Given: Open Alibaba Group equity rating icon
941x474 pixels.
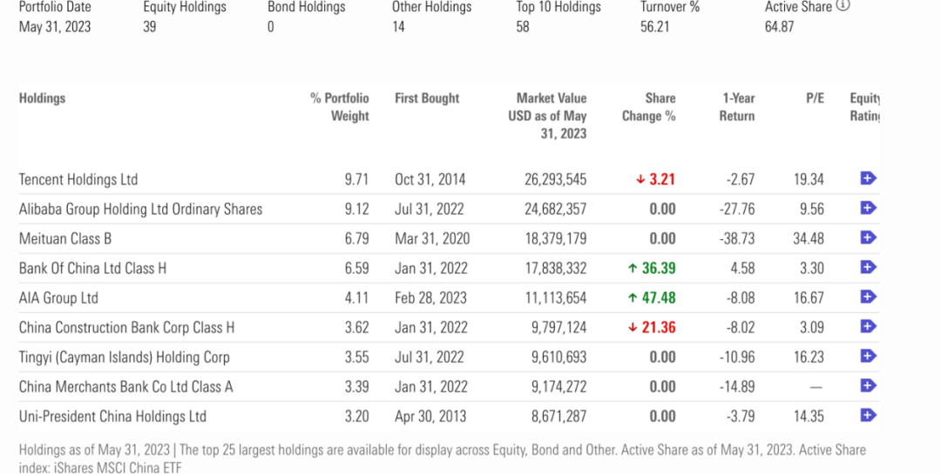Looking at the screenshot, I should click(868, 209).
